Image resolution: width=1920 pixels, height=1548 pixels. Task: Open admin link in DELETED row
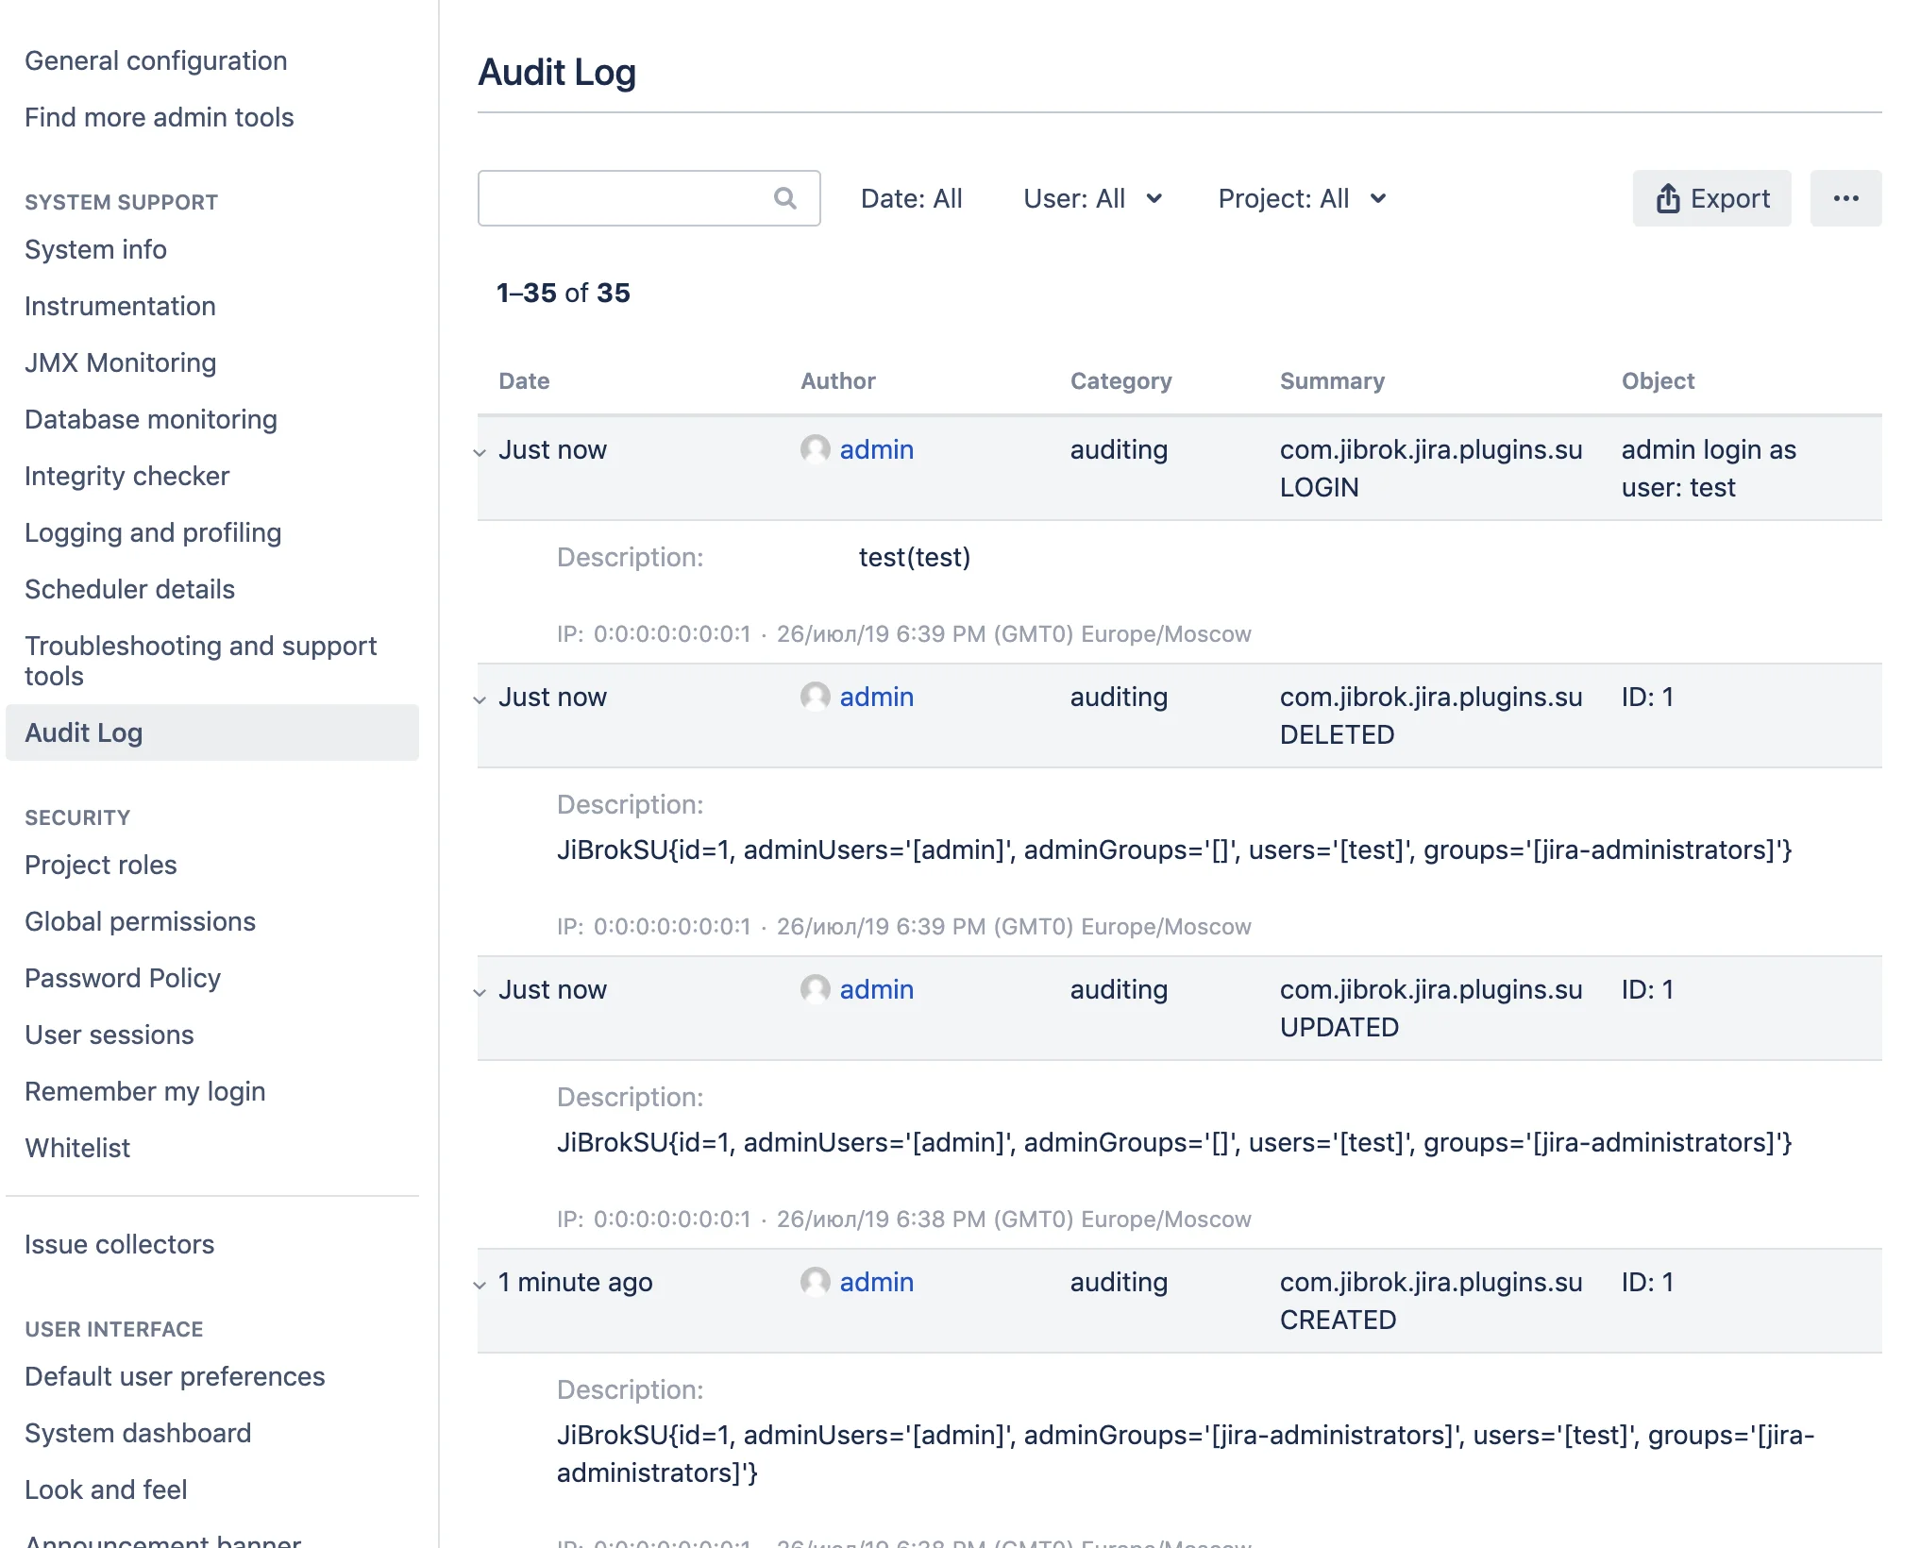click(x=876, y=697)
